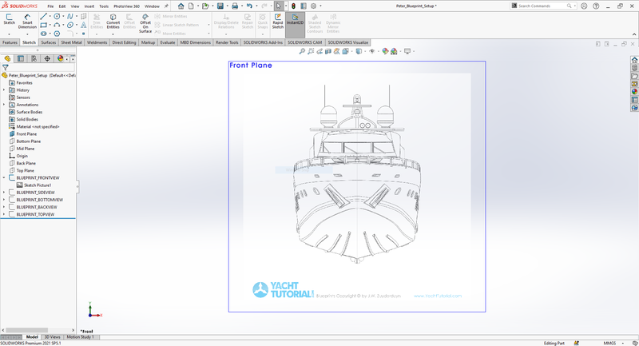Image resolution: width=639 pixels, height=346 pixels.
Task: Click the Print icon
Action: point(235,6)
